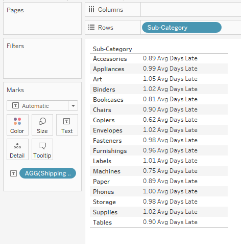
Task: Click Binders' 1.02 Avg Days Late value
Action: click(x=170, y=89)
